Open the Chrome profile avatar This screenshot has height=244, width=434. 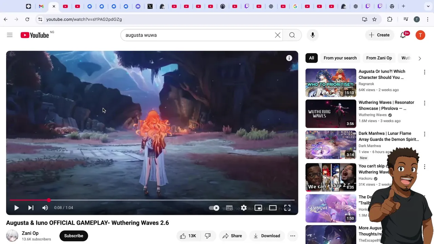pos(417,19)
